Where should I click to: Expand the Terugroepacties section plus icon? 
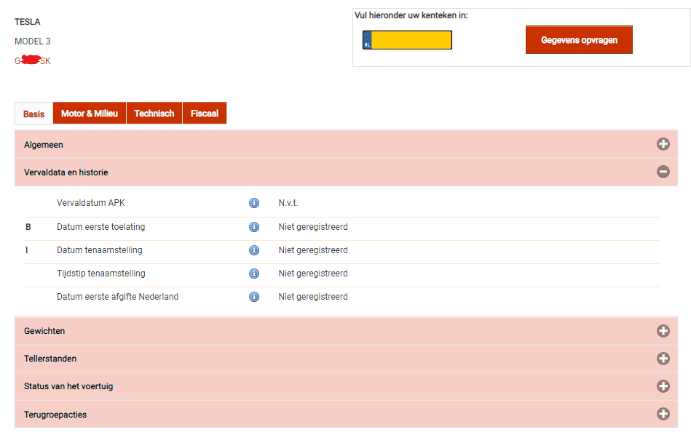tap(663, 414)
